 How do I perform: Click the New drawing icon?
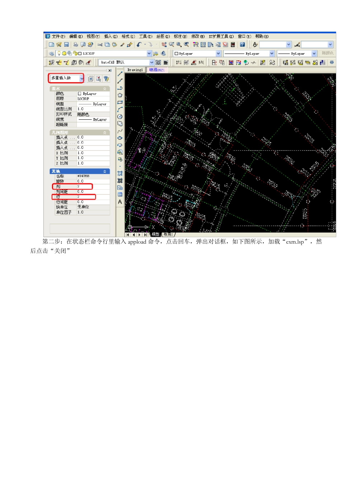(x=51, y=45)
